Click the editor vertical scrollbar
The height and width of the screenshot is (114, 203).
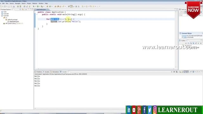point(176,39)
